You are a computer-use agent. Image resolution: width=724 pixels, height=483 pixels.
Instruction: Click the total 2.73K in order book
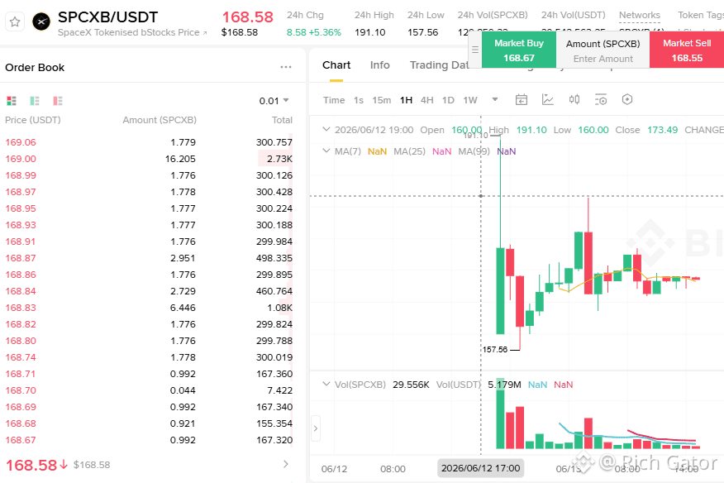click(x=279, y=159)
